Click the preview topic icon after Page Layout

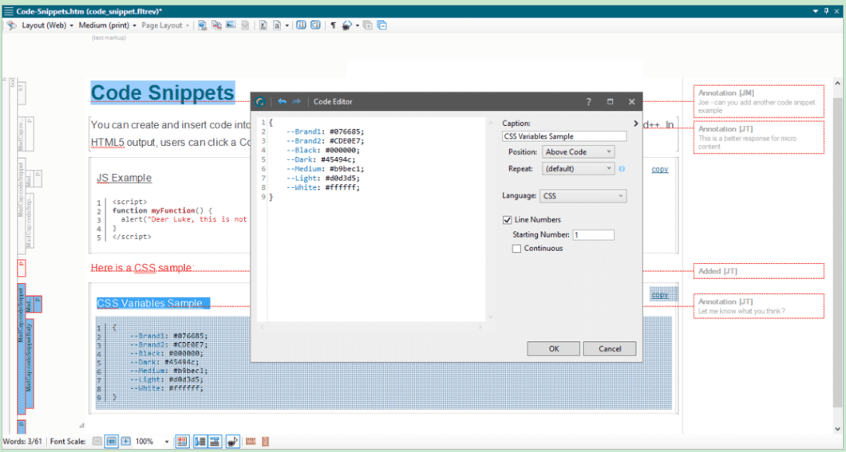(x=203, y=26)
